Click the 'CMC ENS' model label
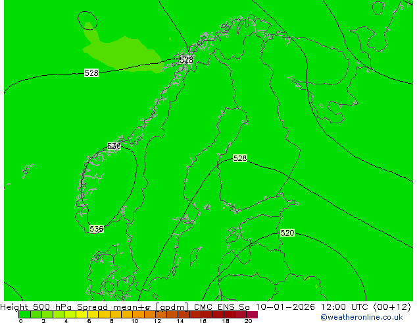Viewport: 417px width, 323px height. point(214,307)
